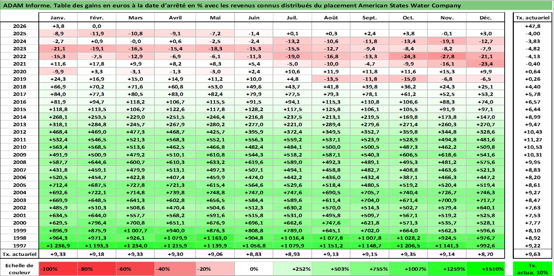Click the -23,4 cell for Déc. 2021
The image size is (554, 276).
[x=485, y=64]
